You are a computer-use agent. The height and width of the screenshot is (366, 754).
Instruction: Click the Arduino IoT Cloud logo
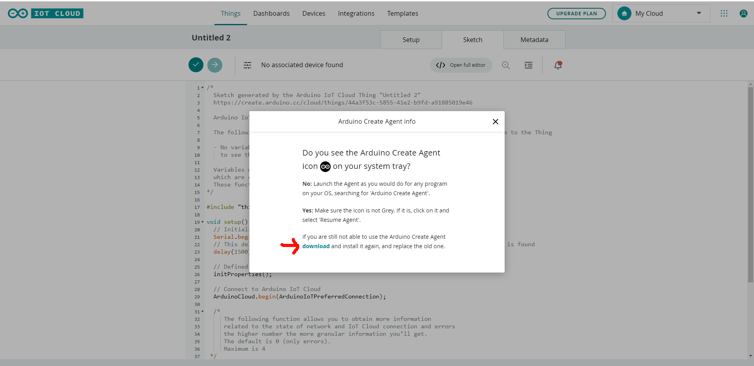click(x=46, y=13)
